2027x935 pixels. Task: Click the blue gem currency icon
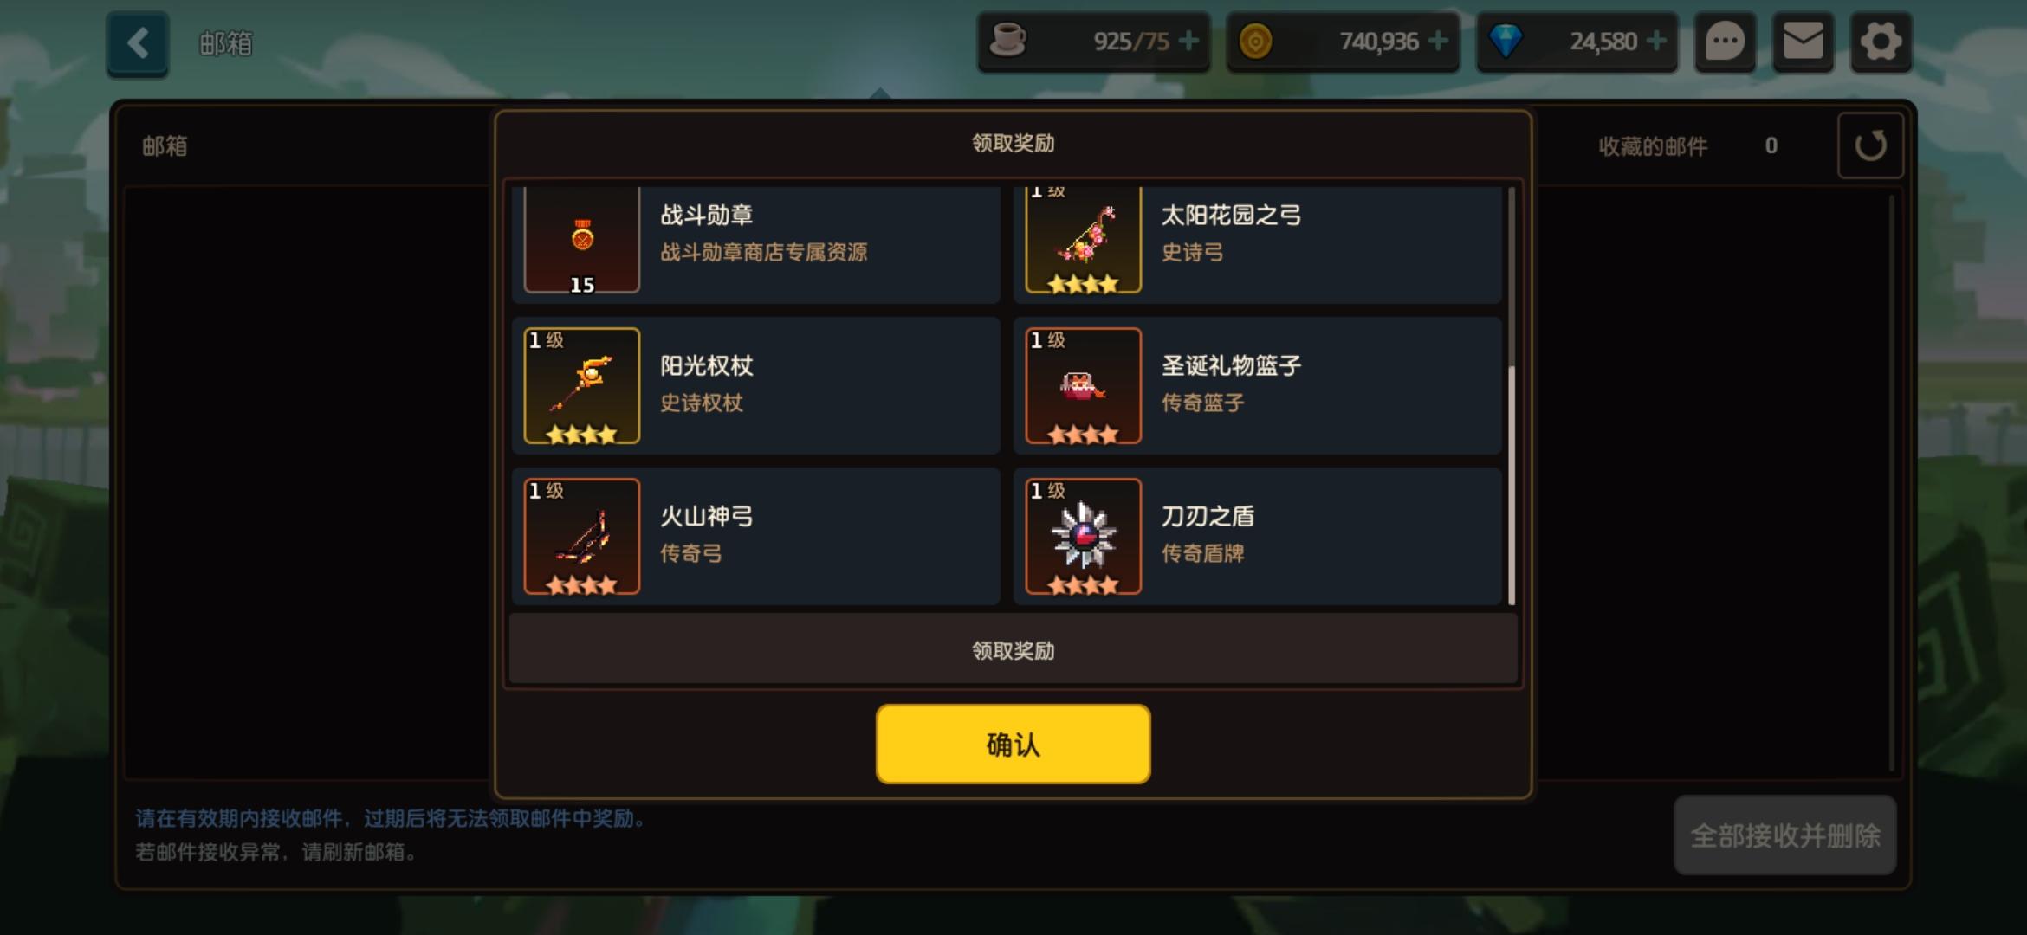pos(1506,42)
